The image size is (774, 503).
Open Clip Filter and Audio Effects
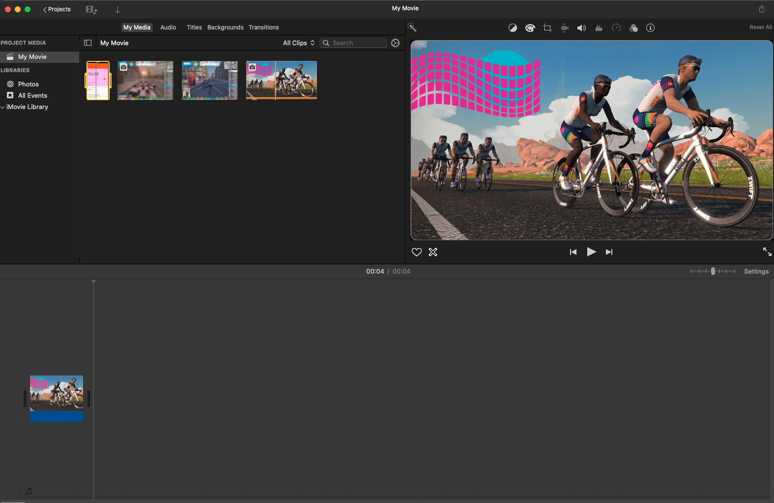[633, 28]
